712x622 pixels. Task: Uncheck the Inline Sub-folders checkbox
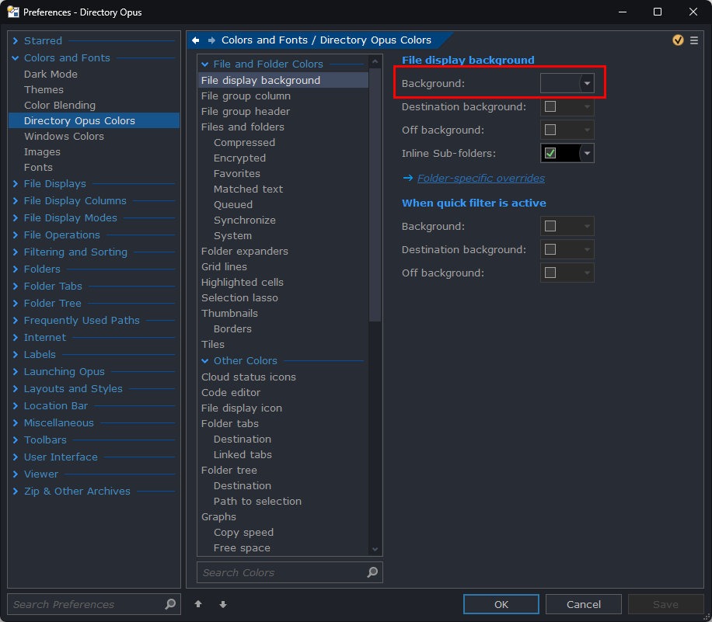pos(550,153)
